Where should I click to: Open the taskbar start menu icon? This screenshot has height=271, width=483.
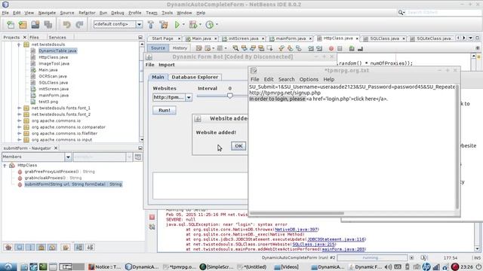click(x=8, y=266)
